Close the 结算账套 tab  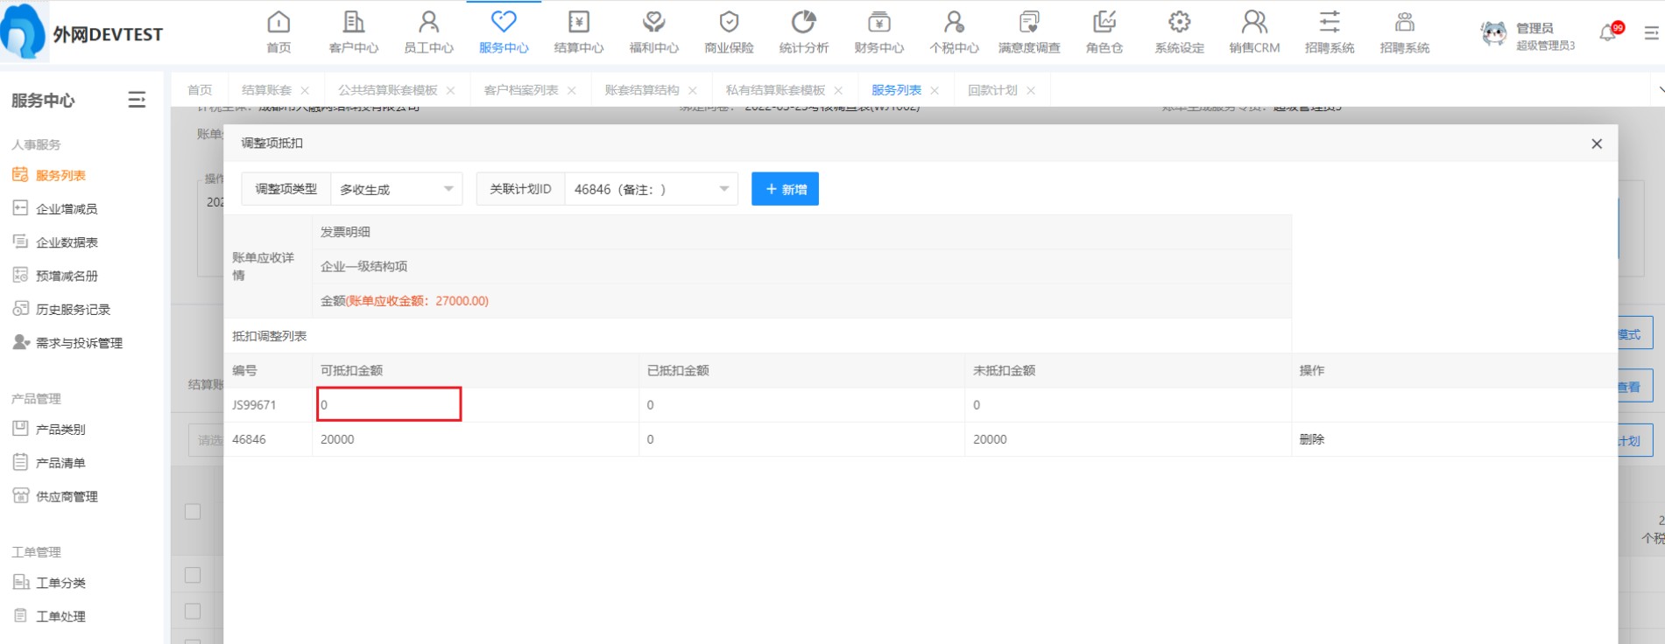coord(305,91)
